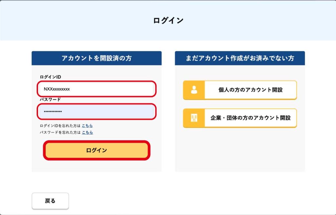
Task: Focus the パスワード input field
Action: pos(96,112)
